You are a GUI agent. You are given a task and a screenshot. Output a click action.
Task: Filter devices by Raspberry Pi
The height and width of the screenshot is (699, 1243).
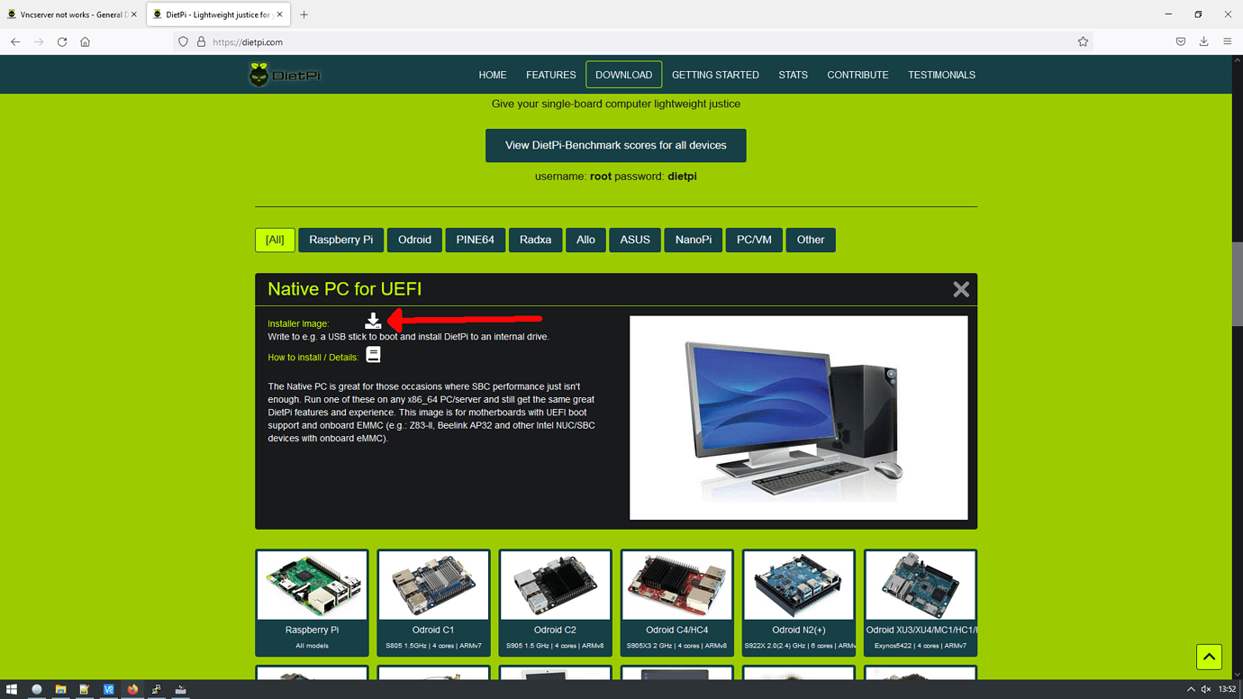coord(340,240)
